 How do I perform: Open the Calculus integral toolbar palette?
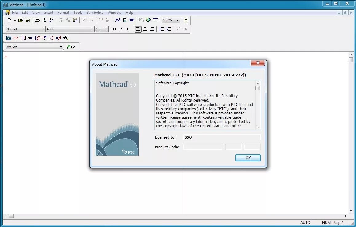click(37, 38)
